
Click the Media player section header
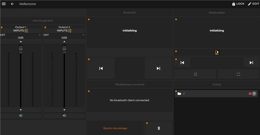click(217, 13)
